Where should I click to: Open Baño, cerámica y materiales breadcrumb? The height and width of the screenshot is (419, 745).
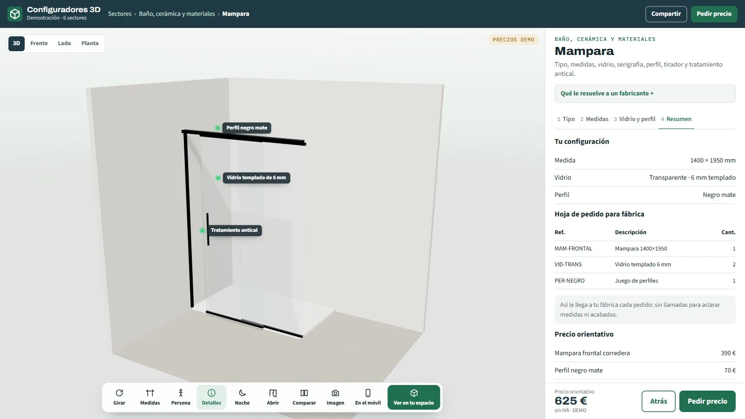tap(177, 14)
